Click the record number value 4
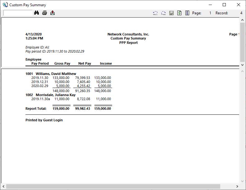The image size is (246, 190). point(241,13)
